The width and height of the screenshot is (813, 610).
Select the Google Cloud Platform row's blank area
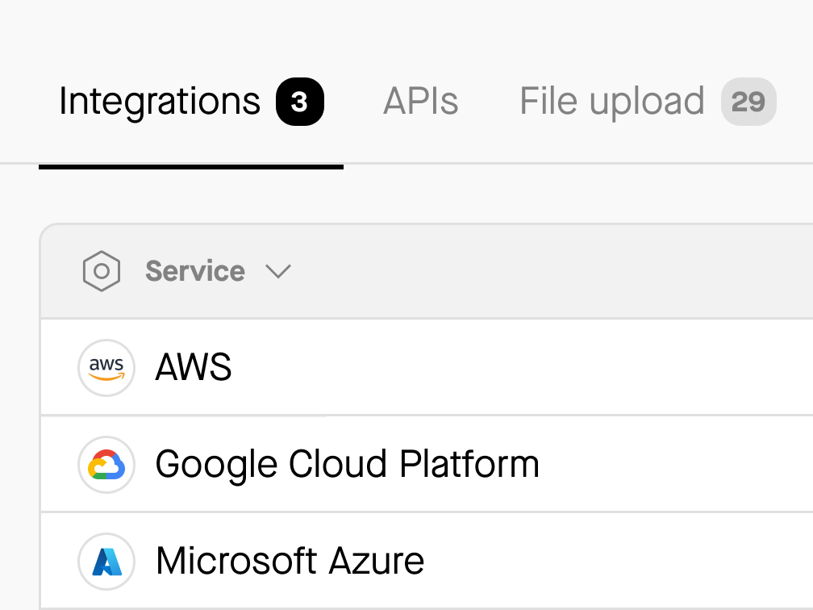point(677,465)
